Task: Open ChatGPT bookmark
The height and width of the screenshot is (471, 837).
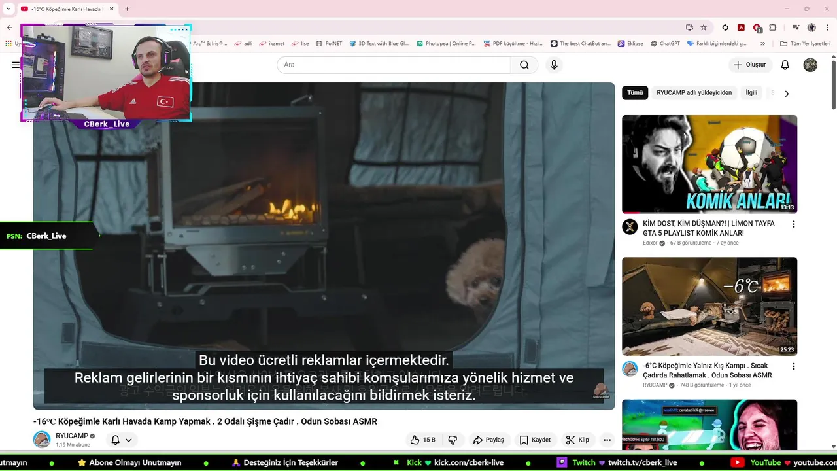Action: pyautogui.click(x=665, y=44)
